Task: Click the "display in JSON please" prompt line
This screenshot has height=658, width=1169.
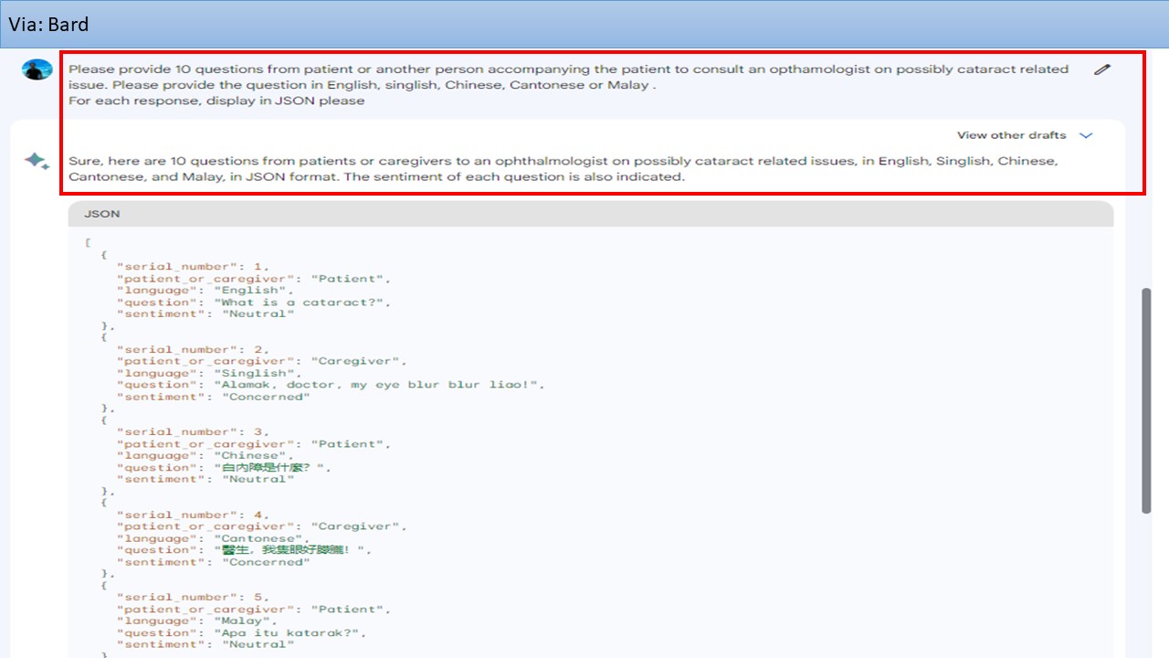Action: tap(216, 101)
